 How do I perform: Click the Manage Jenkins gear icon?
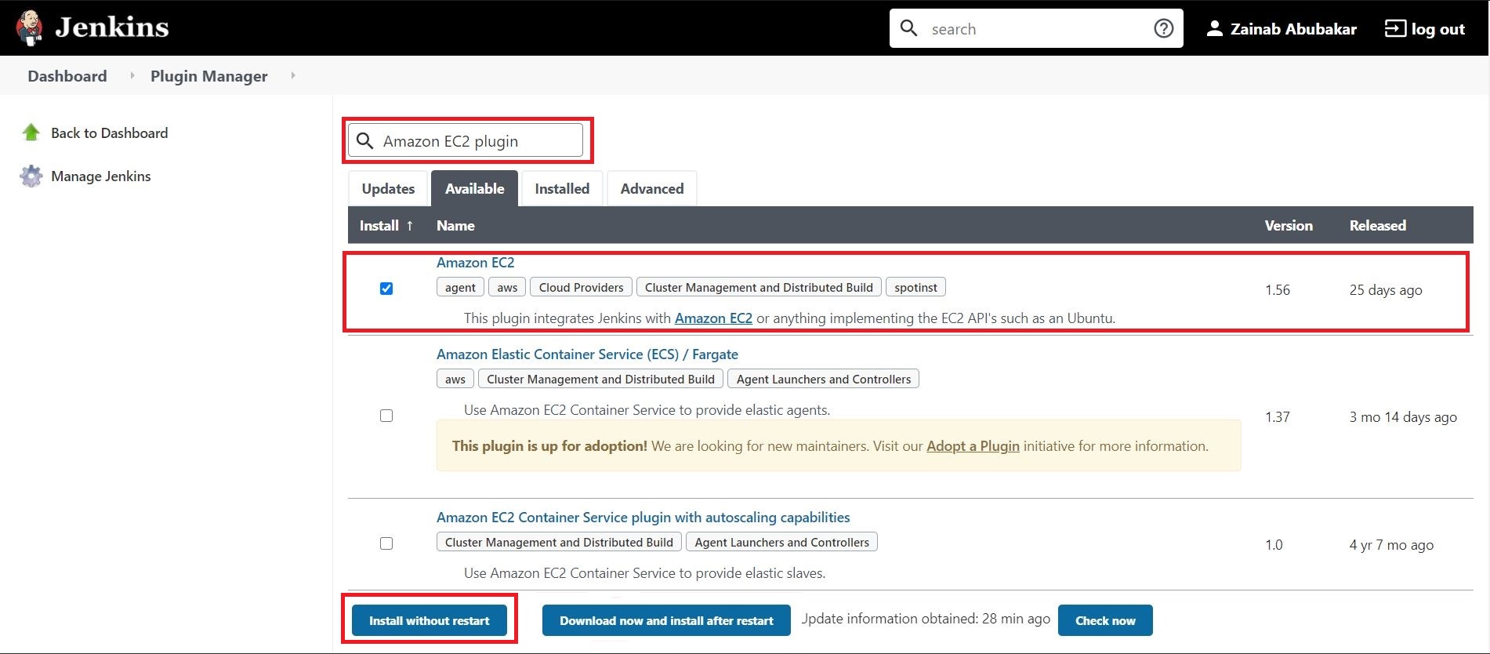click(x=31, y=176)
